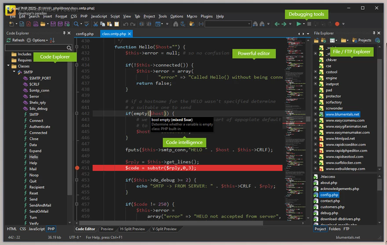Select the Authenticate method in Code Explorer
Screen dimensions: 387x245
40,127
